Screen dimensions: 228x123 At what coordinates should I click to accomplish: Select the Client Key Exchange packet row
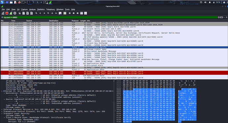(x=114, y=43)
